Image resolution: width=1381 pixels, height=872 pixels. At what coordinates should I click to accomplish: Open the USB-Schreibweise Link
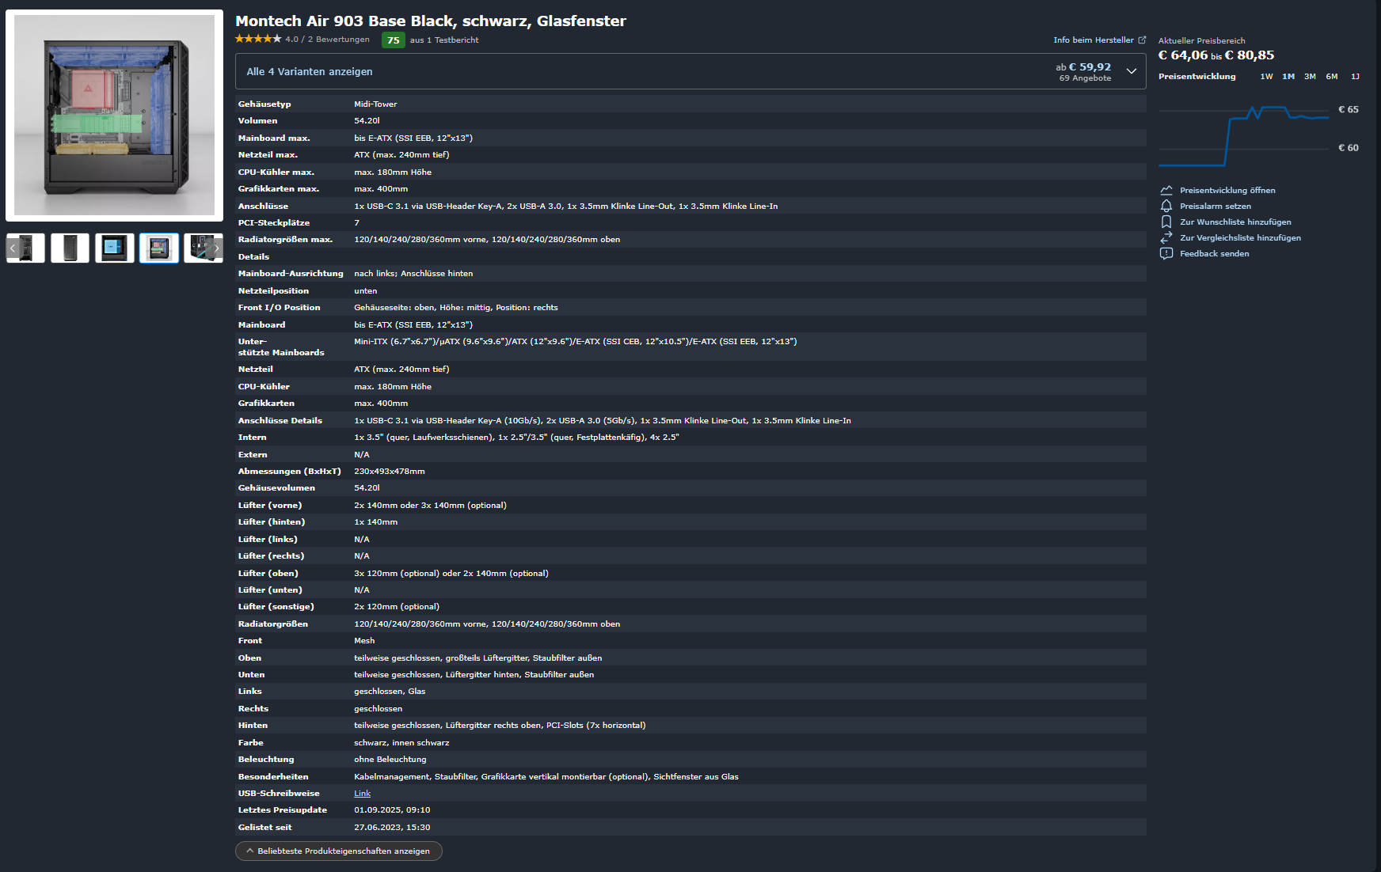click(362, 793)
